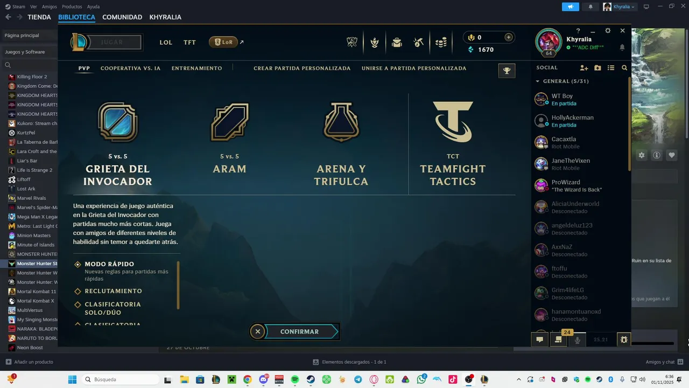Click Steam announcements megaphone button

click(x=571, y=6)
